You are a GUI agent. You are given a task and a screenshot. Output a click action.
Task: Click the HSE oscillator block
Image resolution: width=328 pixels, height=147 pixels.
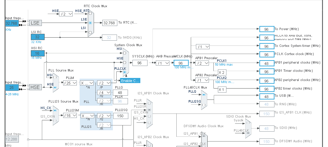(x=35, y=87)
